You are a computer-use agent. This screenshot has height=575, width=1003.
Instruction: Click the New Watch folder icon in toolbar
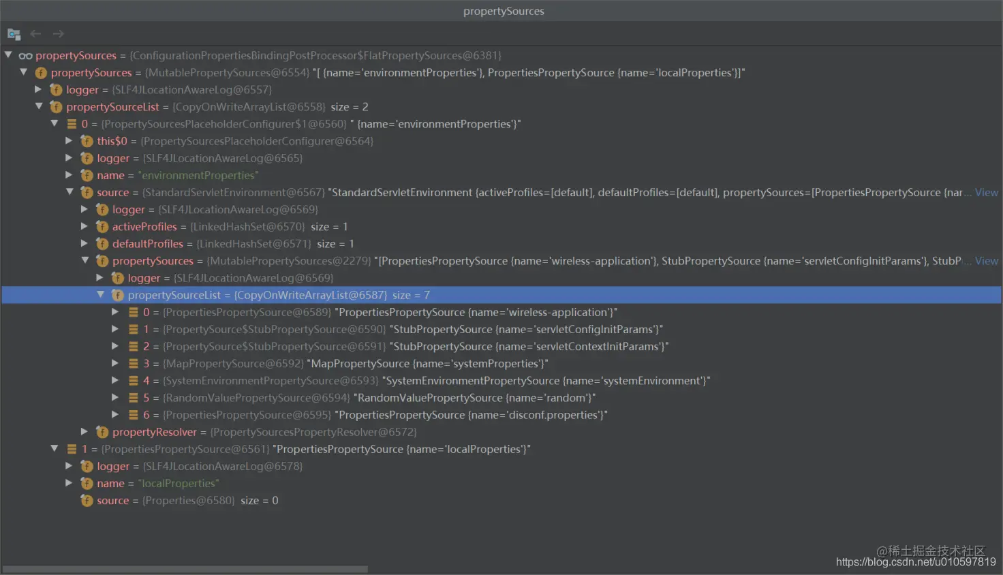pos(14,34)
